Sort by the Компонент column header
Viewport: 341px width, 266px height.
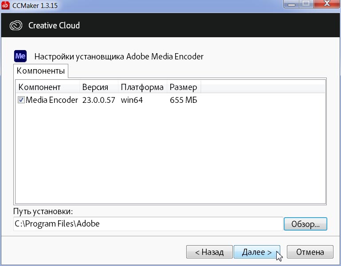(48, 87)
